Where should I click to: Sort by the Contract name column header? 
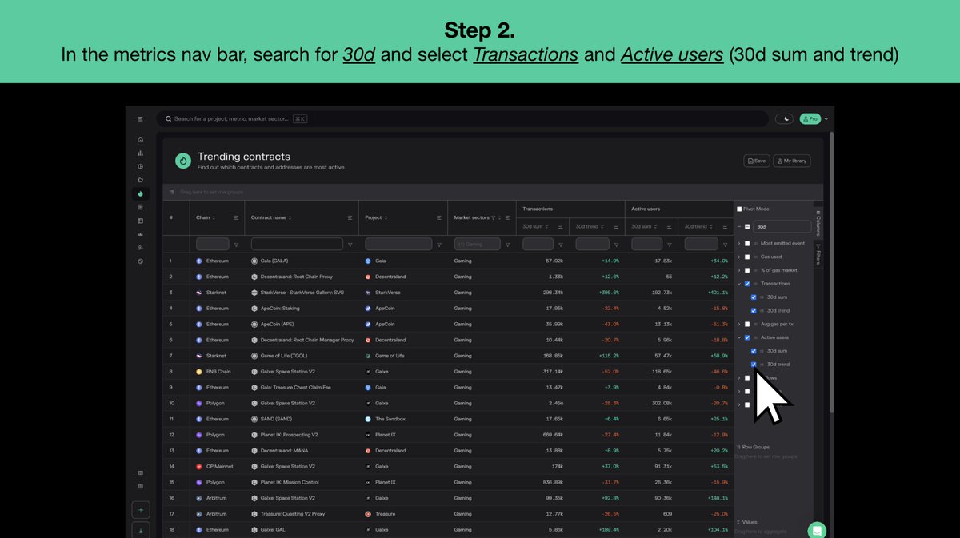click(x=271, y=217)
